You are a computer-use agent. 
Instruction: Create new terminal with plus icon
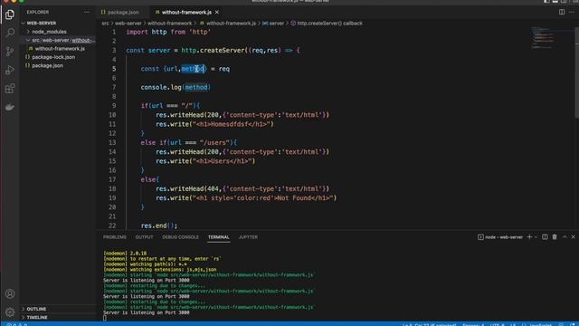tap(529, 237)
